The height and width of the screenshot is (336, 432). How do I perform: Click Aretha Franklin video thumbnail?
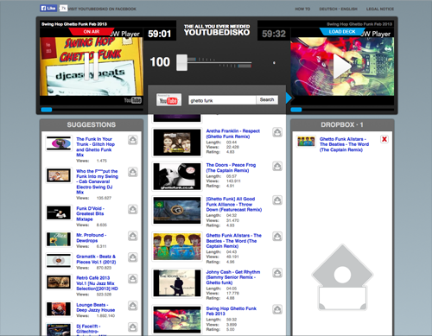click(x=177, y=143)
